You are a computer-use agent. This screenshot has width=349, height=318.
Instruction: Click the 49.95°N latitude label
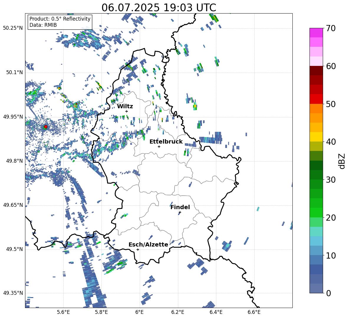click(13, 116)
